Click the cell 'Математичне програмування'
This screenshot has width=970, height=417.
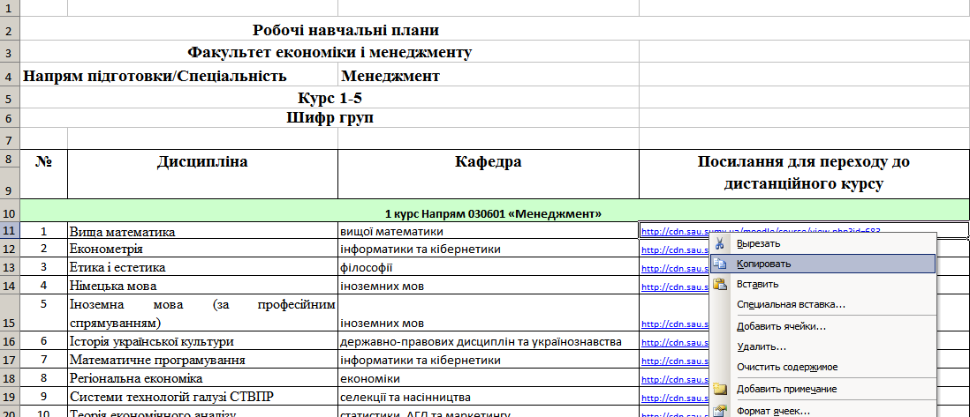point(202,361)
